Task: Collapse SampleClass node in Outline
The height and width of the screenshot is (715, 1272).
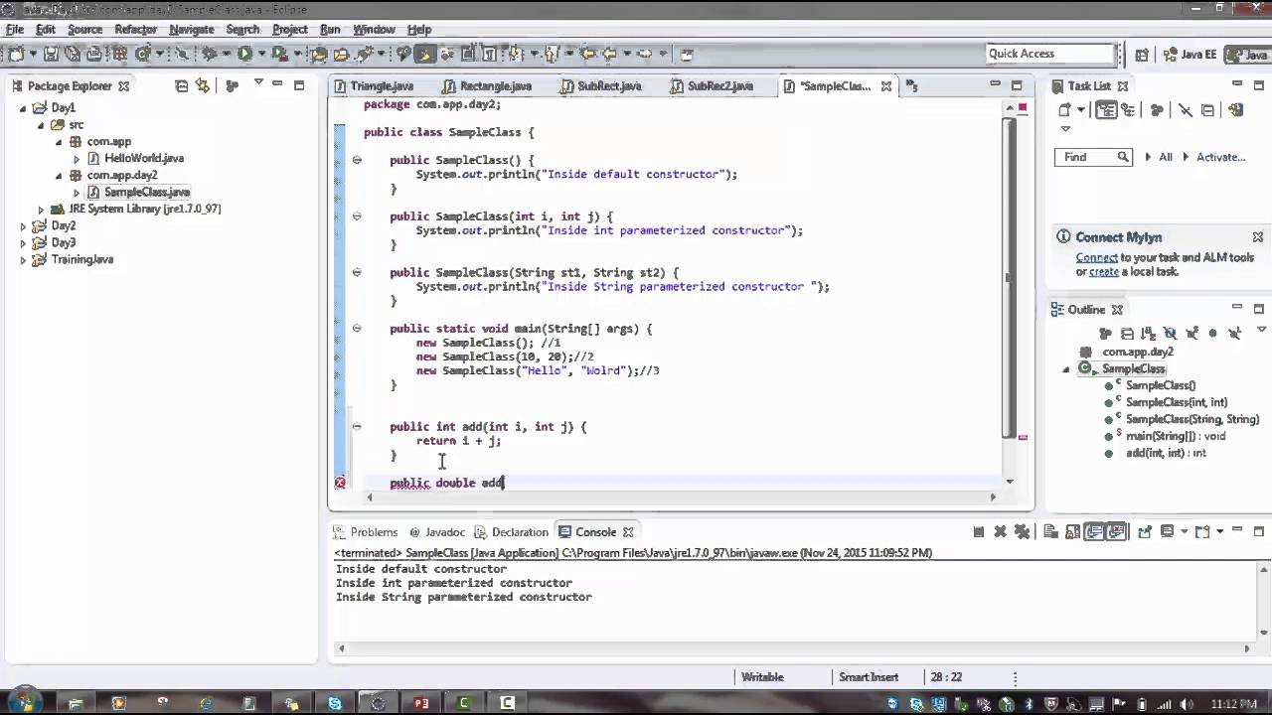Action: pos(1066,369)
